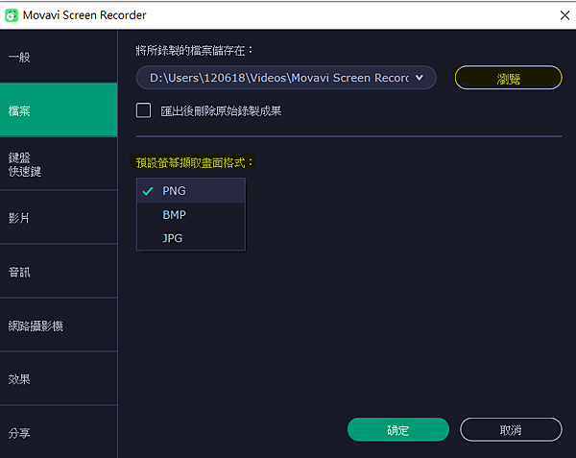Click the Movavi Screen Recorder title text

tap(84, 15)
